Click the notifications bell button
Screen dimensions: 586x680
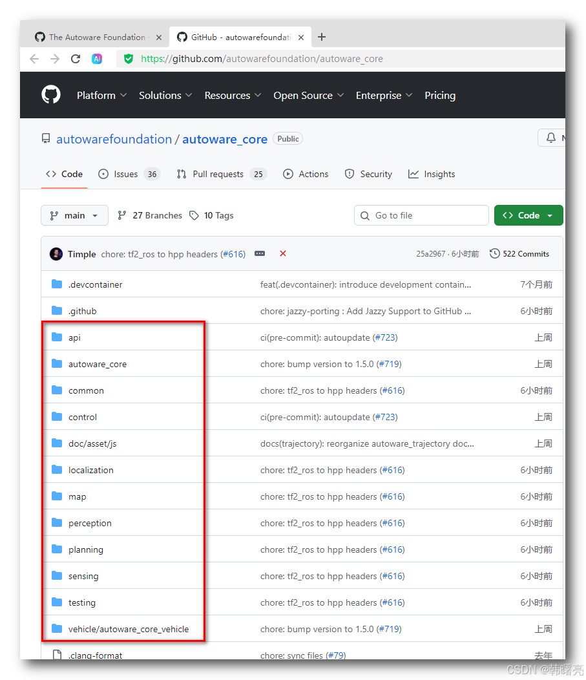coord(551,138)
